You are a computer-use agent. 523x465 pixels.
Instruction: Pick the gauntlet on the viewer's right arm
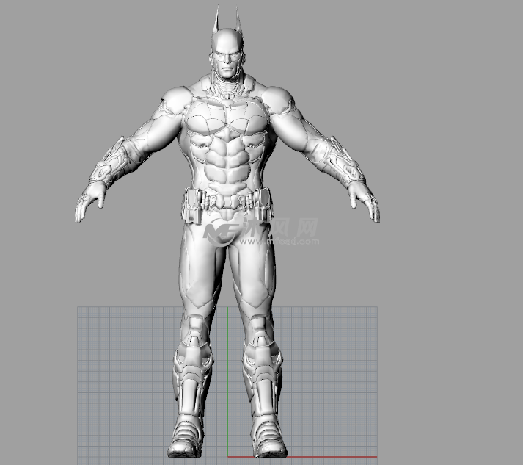343,158
